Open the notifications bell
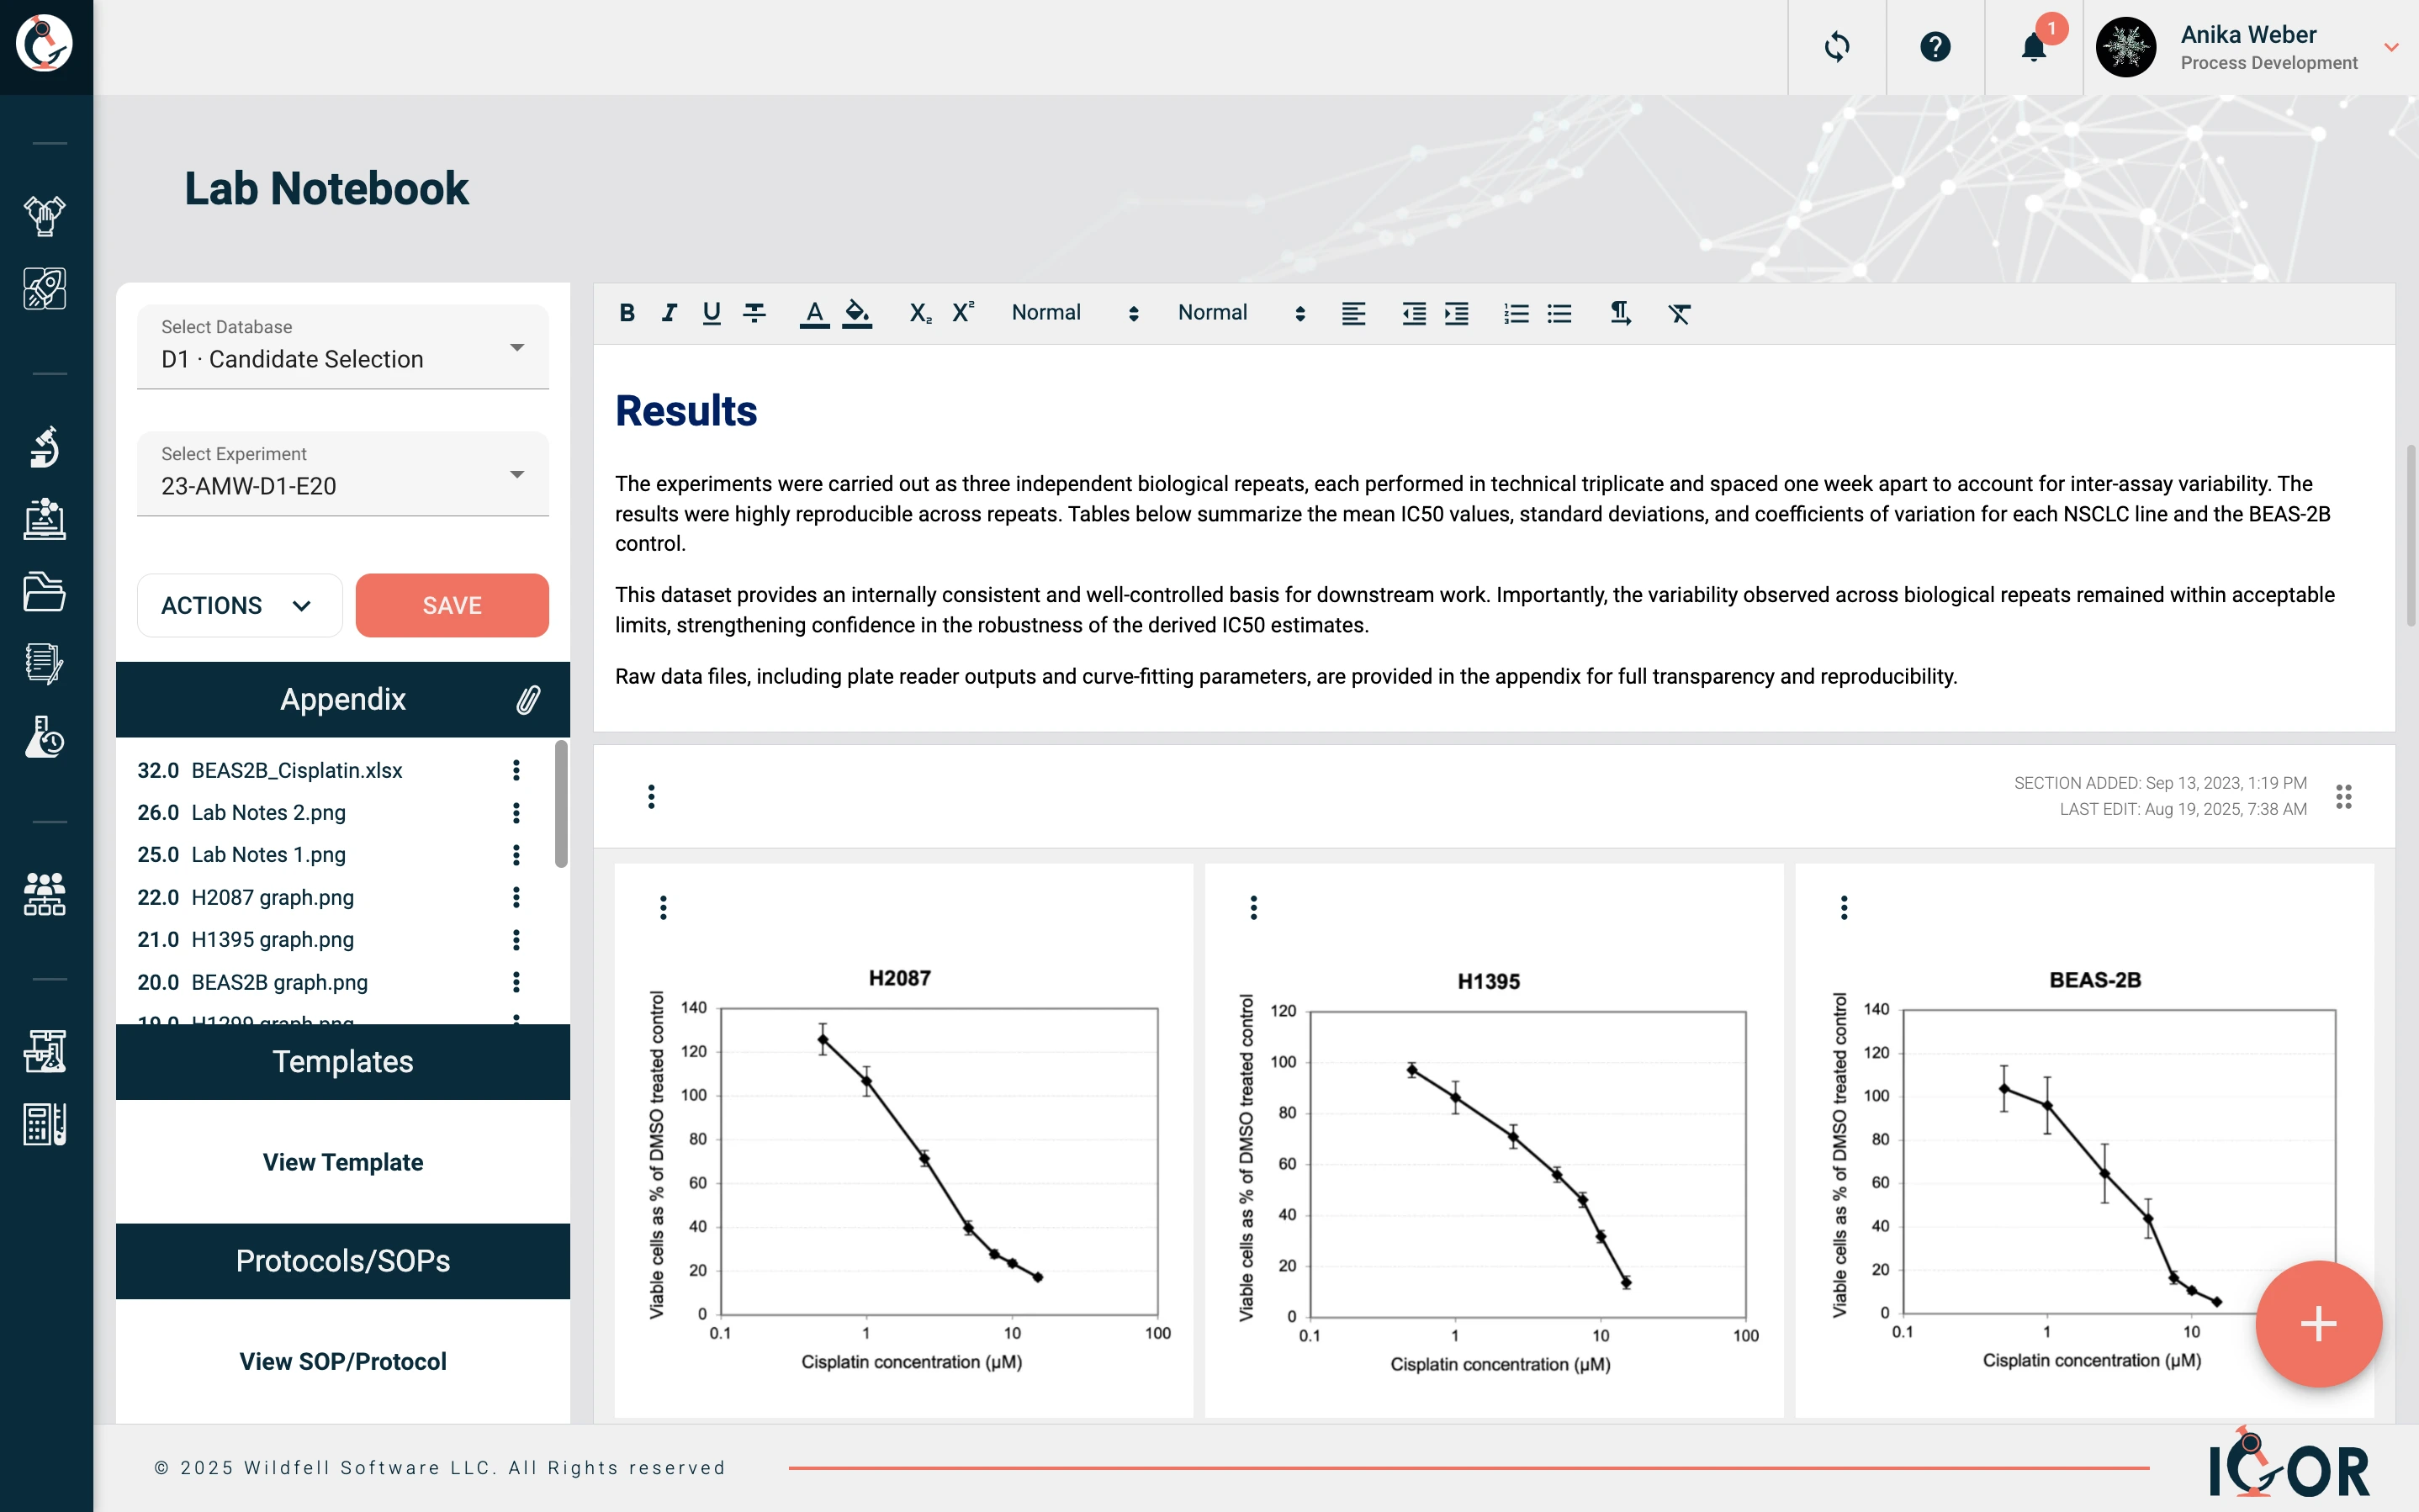The width and height of the screenshot is (2419, 1512). [2033, 47]
